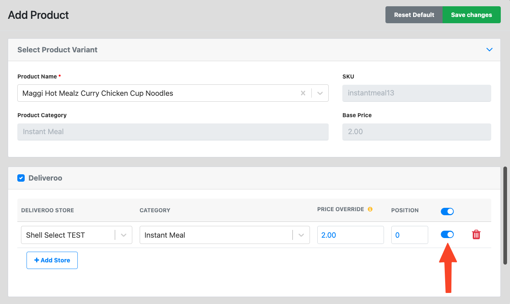Toggle the Shell Select TEST row switch

coord(447,234)
